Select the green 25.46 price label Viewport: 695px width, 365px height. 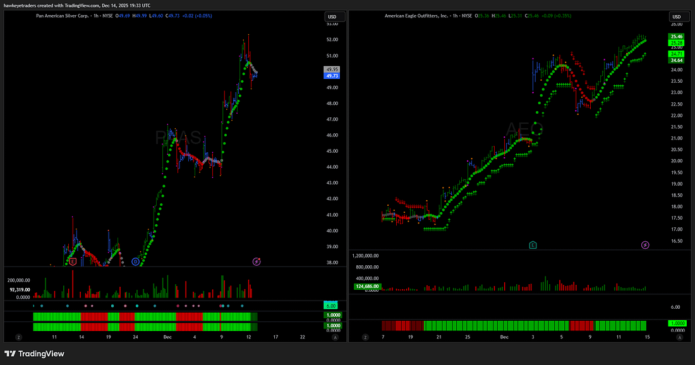[677, 37]
